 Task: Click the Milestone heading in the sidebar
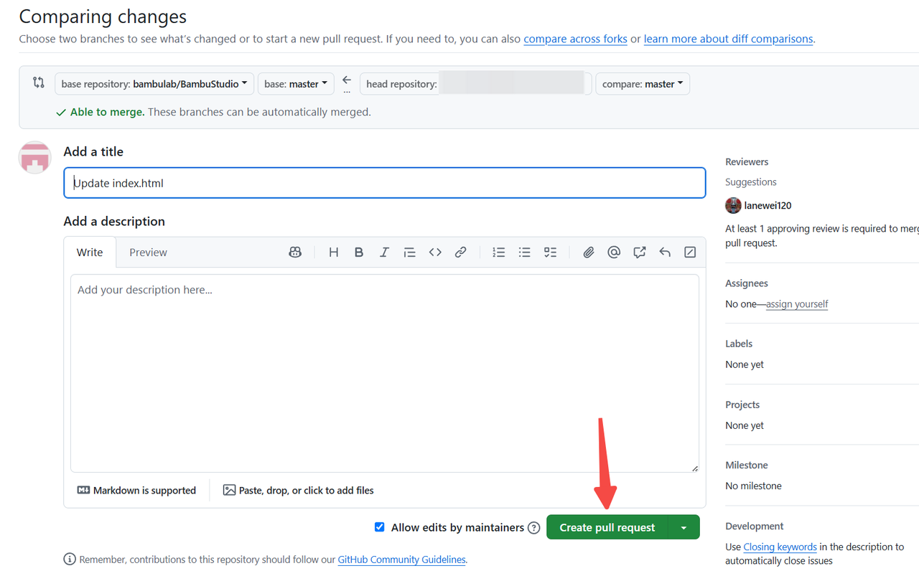click(x=747, y=465)
